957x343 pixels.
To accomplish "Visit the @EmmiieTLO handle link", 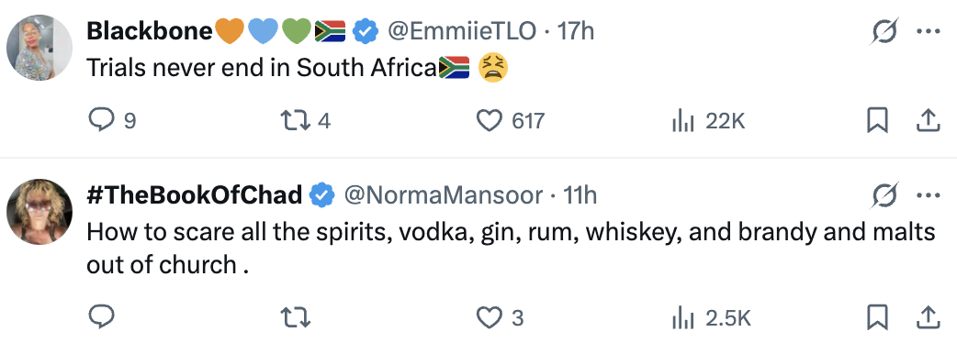I will coord(462,31).
